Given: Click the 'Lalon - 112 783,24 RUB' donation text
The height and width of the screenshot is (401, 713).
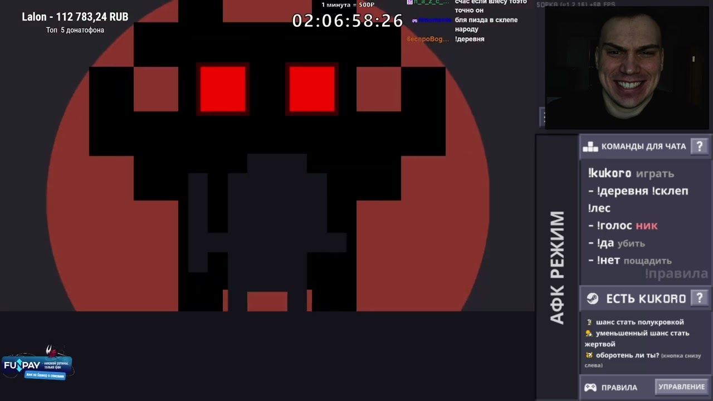Looking at the screenshot, I should pos(75,17).
